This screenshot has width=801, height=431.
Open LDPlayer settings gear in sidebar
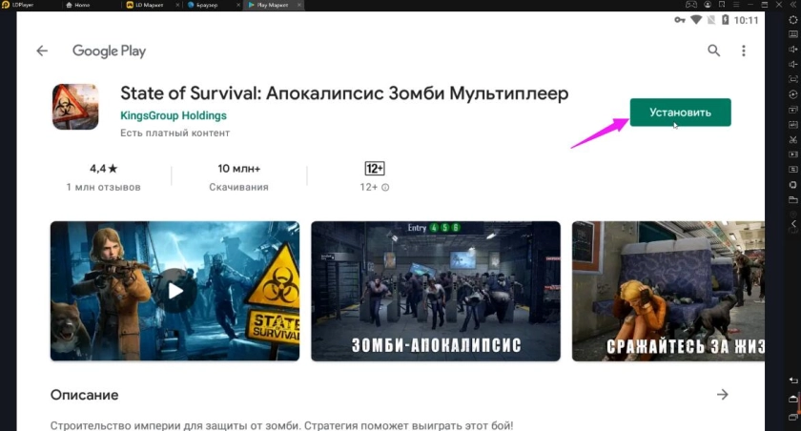coord(792,20)
